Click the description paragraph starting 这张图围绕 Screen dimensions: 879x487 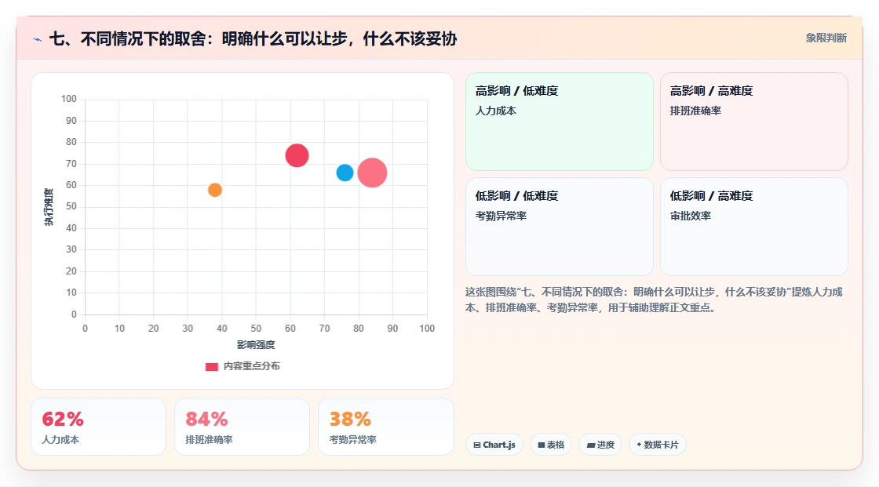(655, 300)
